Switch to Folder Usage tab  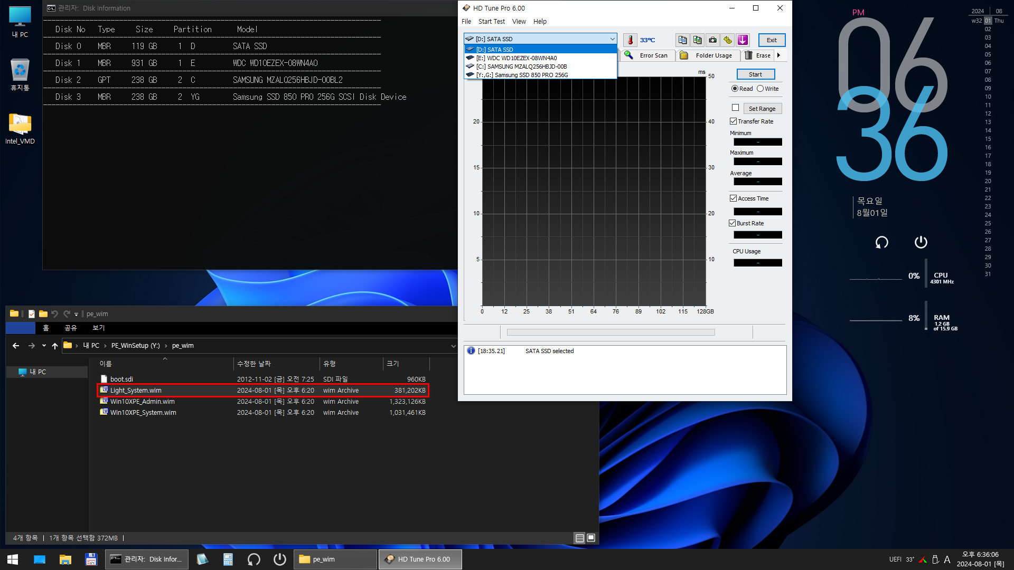[x=708, y=55]
